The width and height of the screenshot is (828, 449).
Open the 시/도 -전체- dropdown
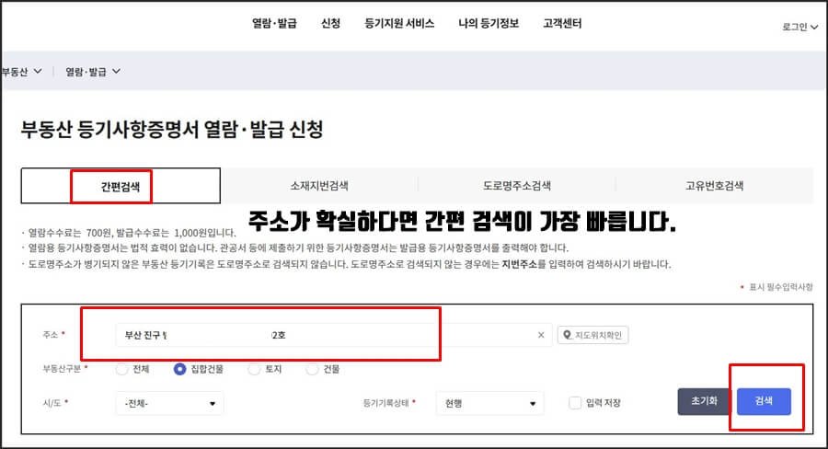point(169,403)
